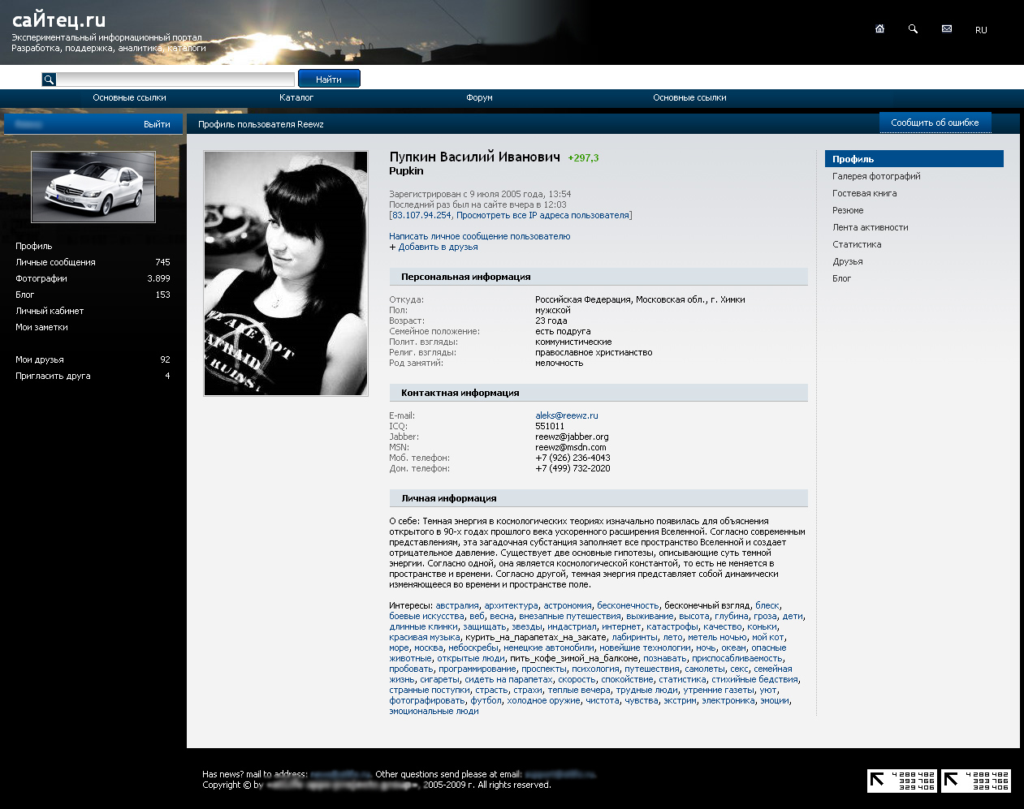Open the large user profile photo
Viewport: 1024px width, 809px height.
286,273
